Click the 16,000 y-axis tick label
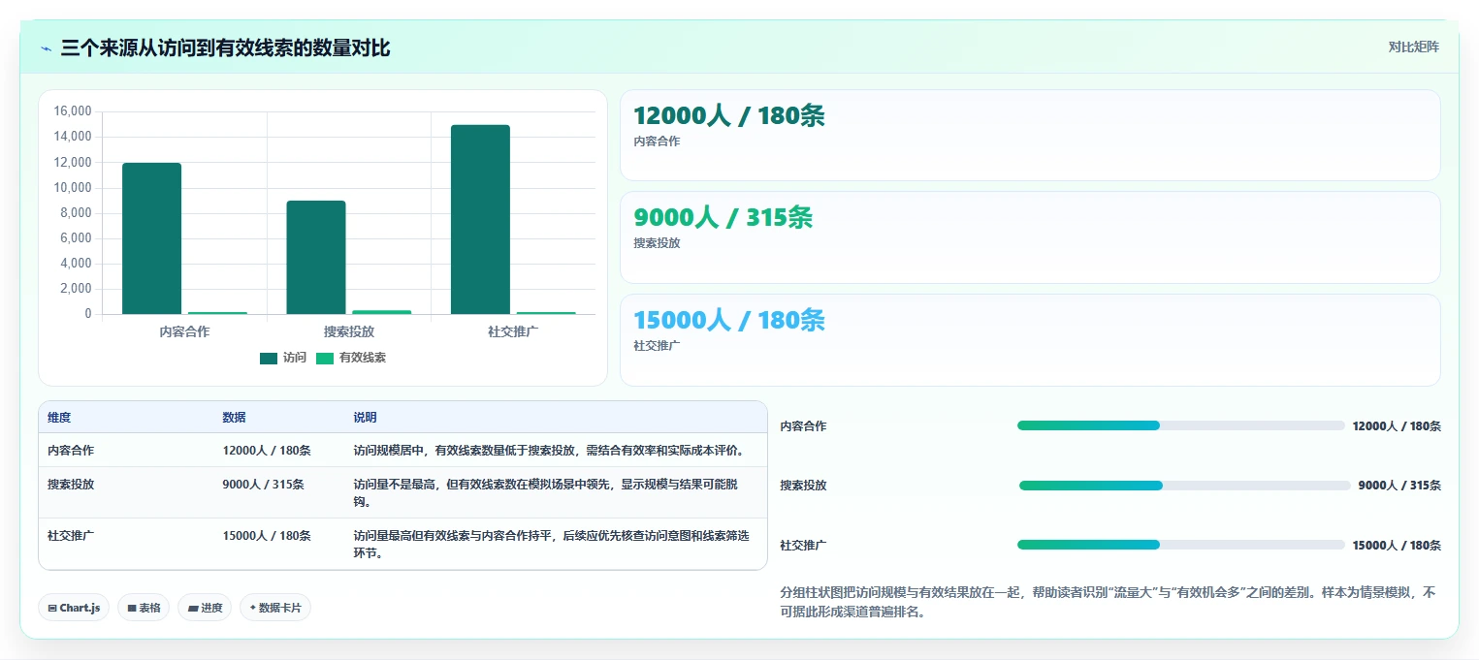Image resolution: width=1479 pixels, height=660 pixels. (73, 111)
